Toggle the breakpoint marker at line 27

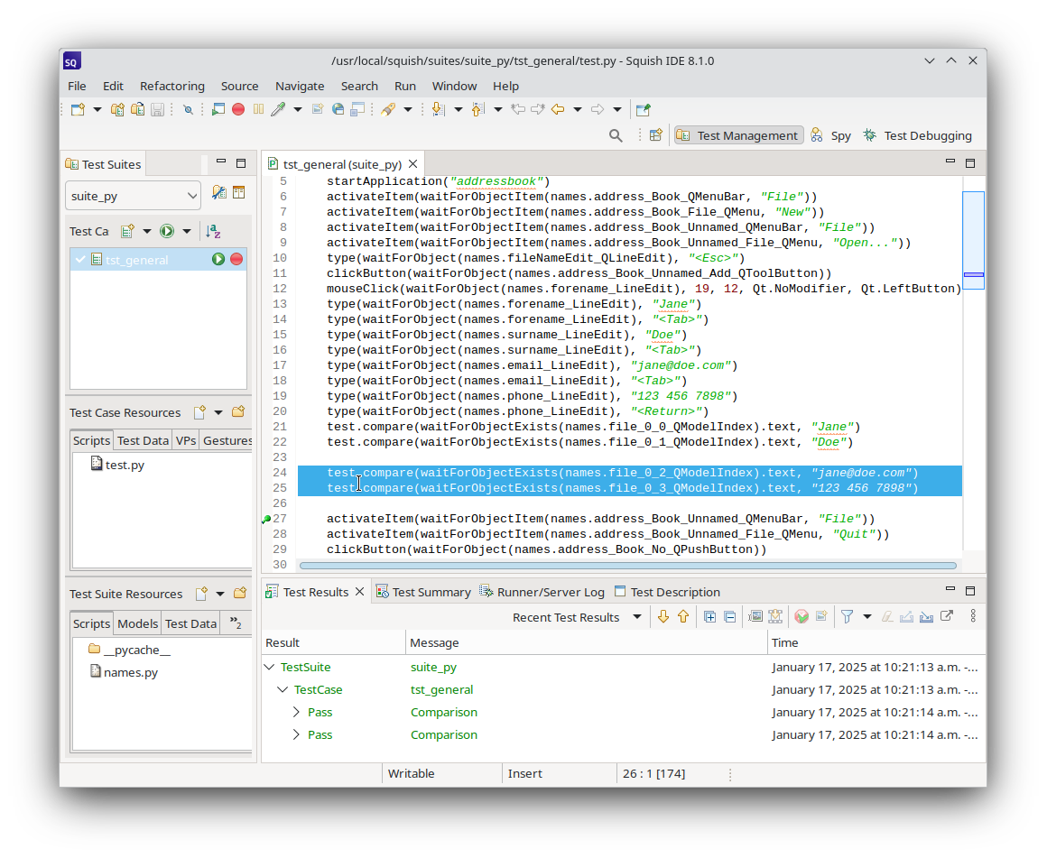(266, 519)
